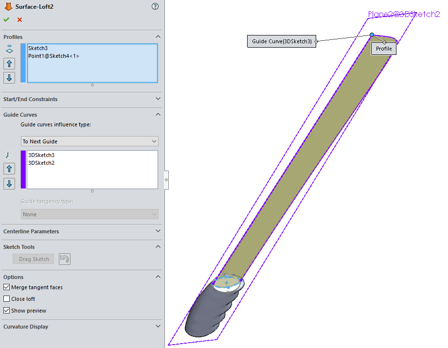Click the undo sketch drag icon

65,259
